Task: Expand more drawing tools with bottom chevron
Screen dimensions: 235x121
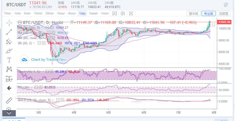Action: pyautogui.click(x=9, y=113)
